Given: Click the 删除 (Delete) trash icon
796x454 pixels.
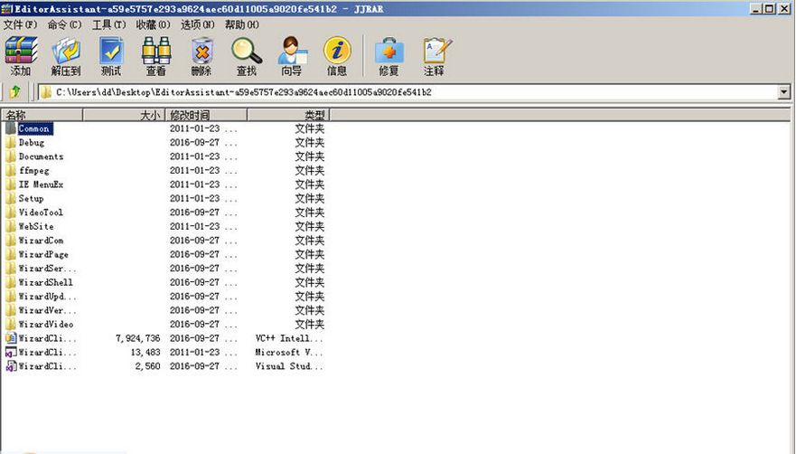Looking at the screenshot, I should coord(201,56).
